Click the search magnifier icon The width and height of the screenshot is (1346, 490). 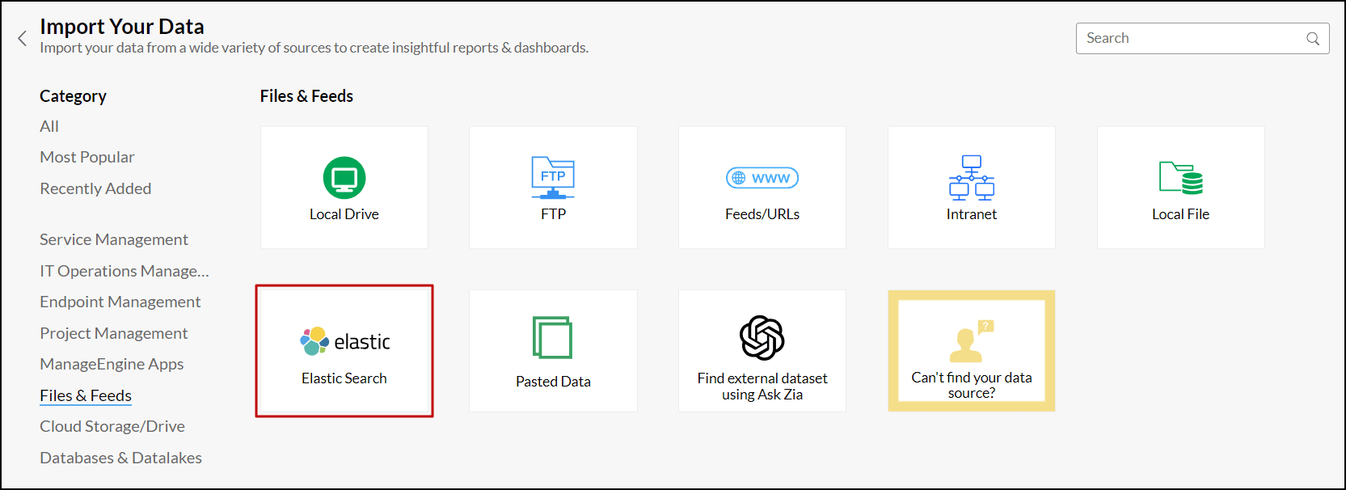pyautogui.click(x=1313, y=39)
